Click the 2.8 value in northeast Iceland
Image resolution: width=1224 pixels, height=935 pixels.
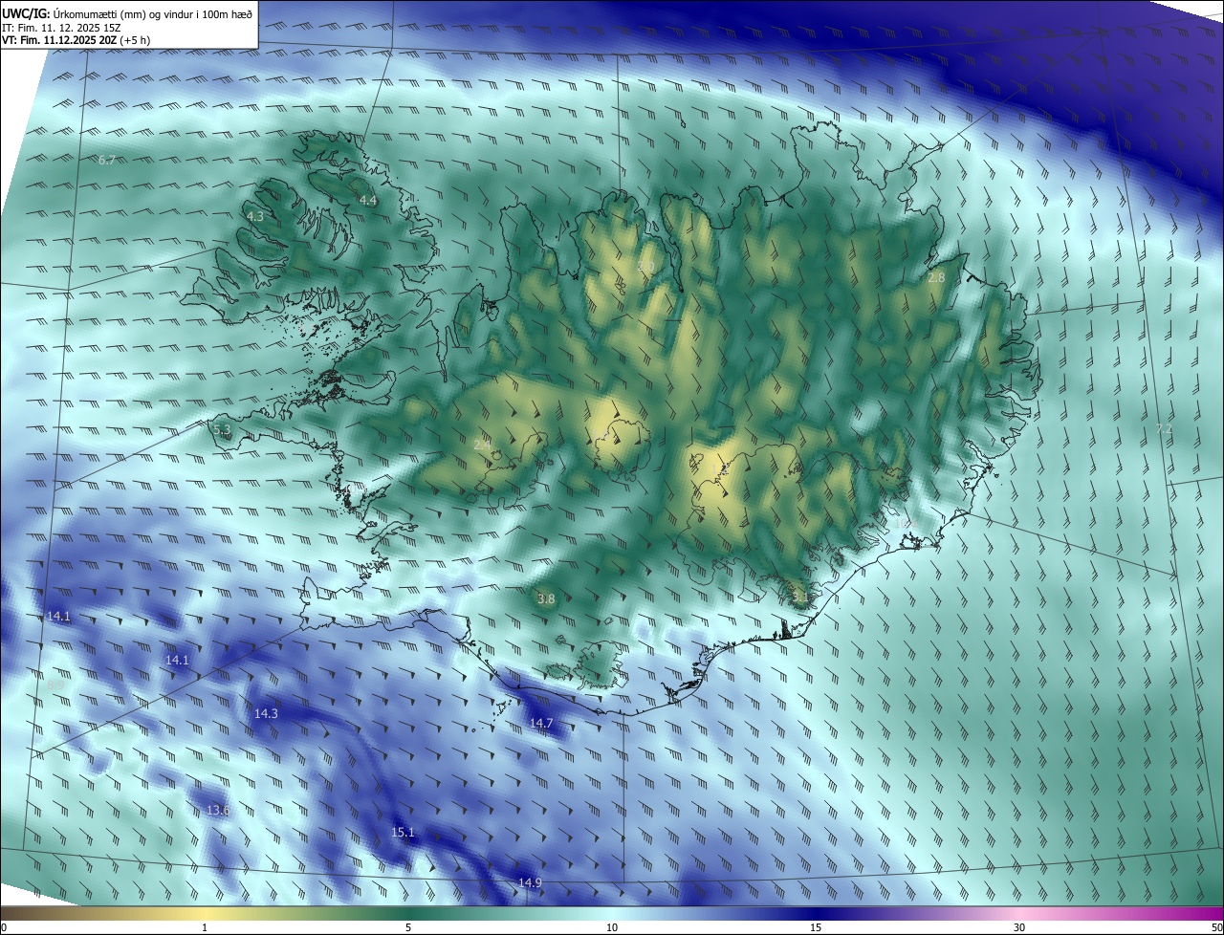(936, 277)
